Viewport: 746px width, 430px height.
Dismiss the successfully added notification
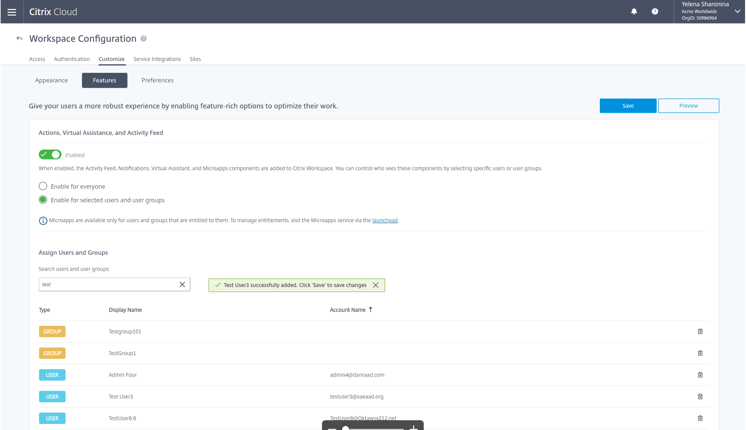(375, 285)
